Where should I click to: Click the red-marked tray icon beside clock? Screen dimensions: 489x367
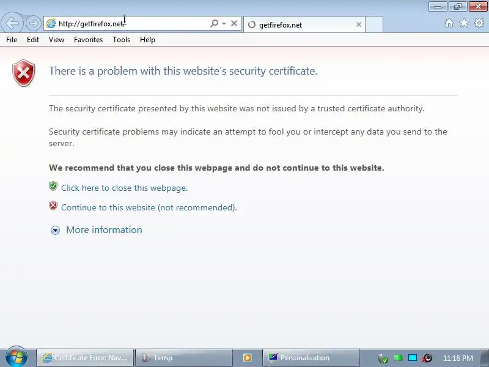pos(427,358)
